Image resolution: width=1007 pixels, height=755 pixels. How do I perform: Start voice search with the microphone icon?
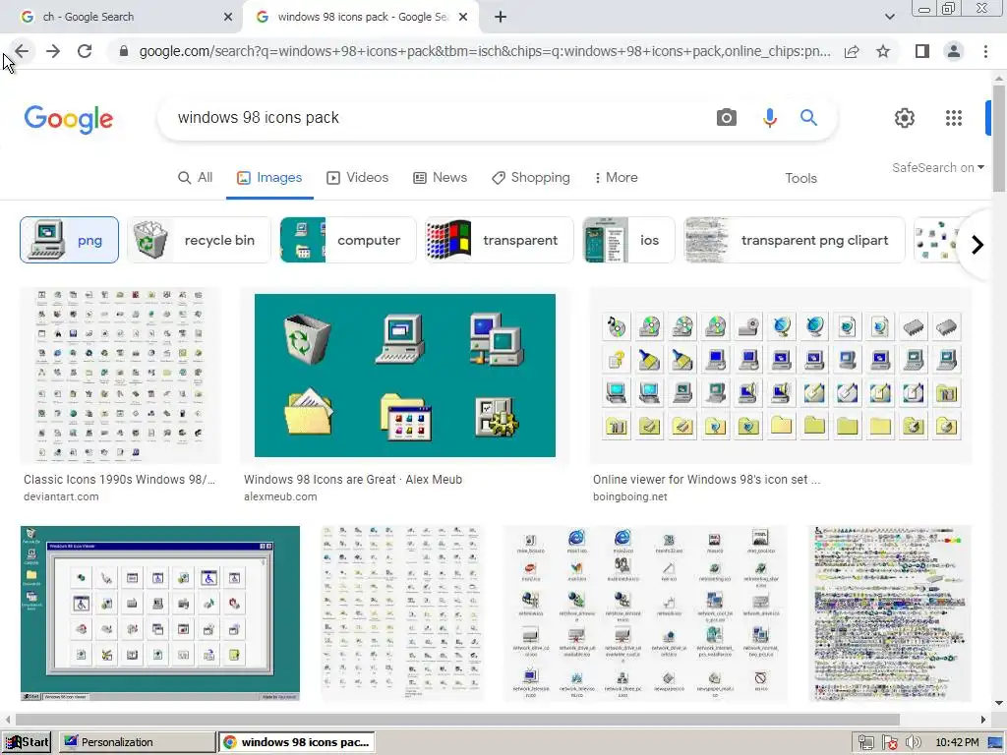click(769, 118)
